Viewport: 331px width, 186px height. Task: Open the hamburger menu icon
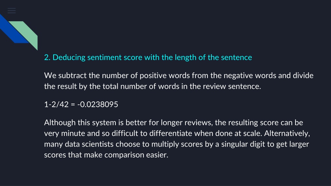point(12,11)
